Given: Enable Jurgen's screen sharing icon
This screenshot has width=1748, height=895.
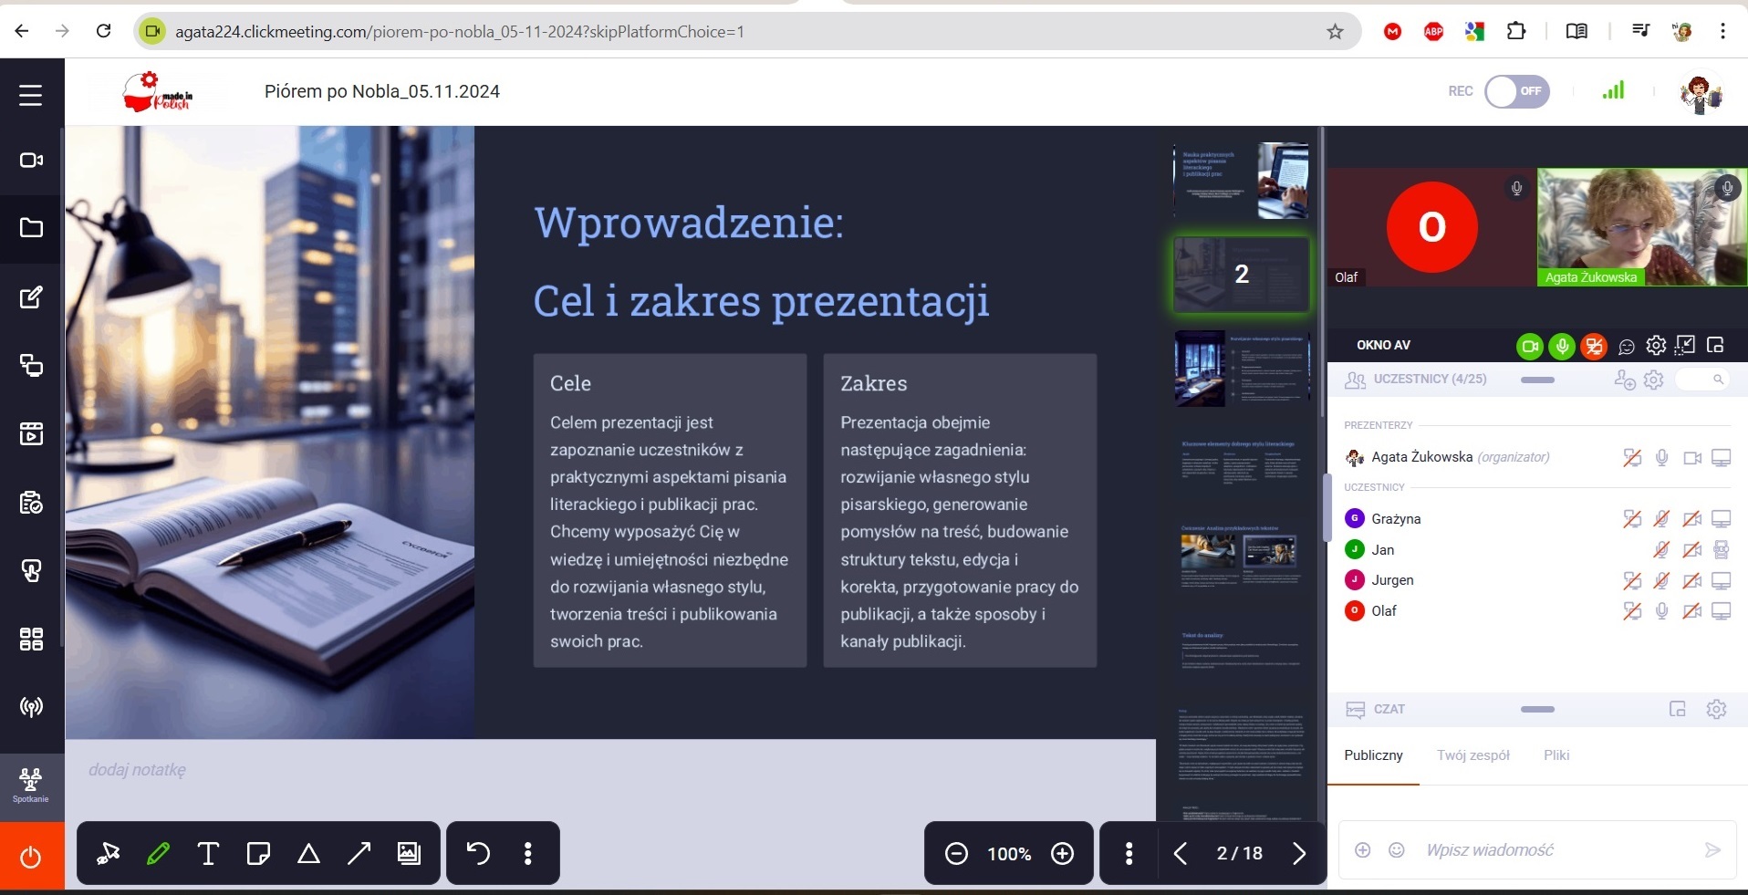Looking at the screenshot, I should point(1632,580).
